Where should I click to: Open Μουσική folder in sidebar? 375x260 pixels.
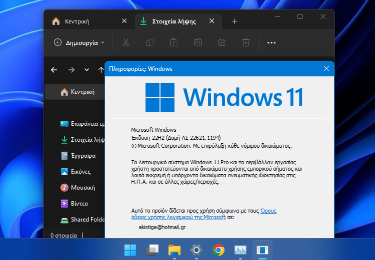[x=82, y=188]
